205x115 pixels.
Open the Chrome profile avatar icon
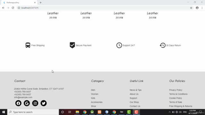(x=197, y=8)
